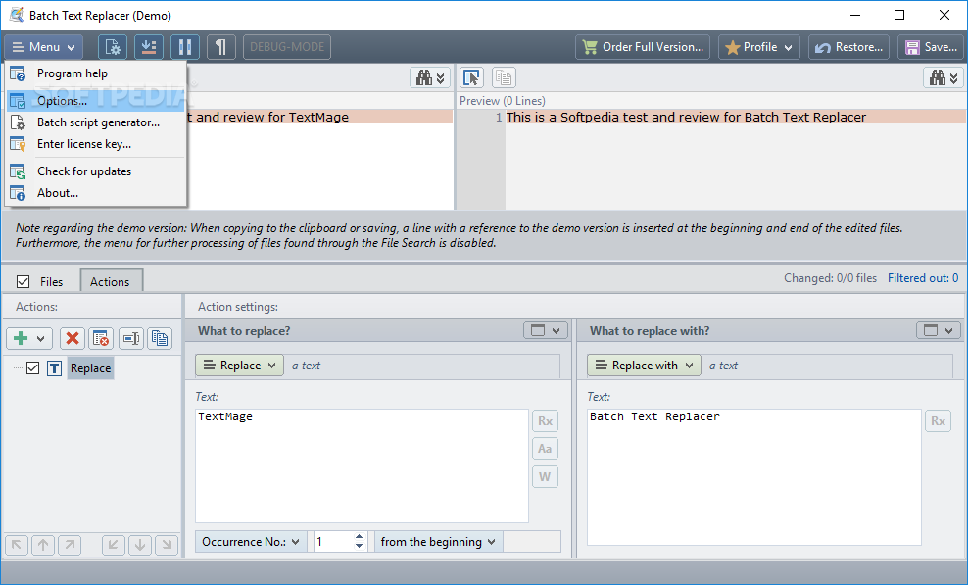This screenshot has width=968, height=585.
Task: Expand the preview pane binoculars search dropdown
Action: tap(944, 77)
